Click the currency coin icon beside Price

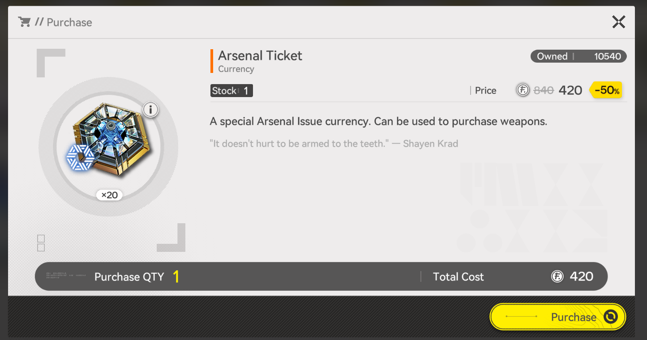pos(523,90)
